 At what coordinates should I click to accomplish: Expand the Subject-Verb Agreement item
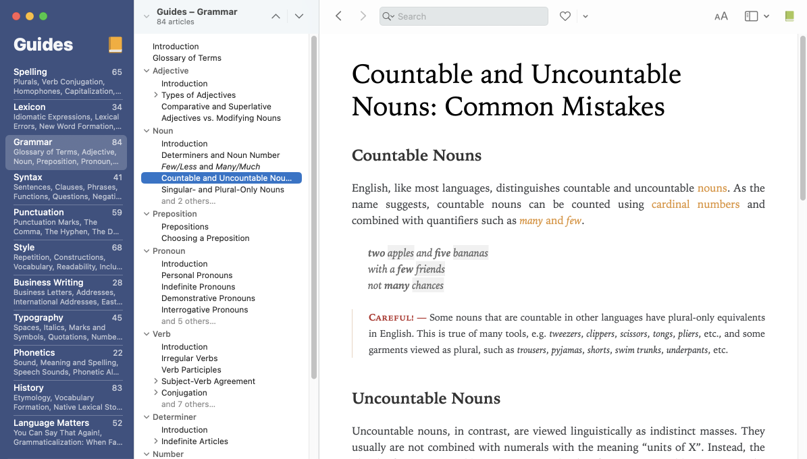pyautogui.click(x=156, y=381)
